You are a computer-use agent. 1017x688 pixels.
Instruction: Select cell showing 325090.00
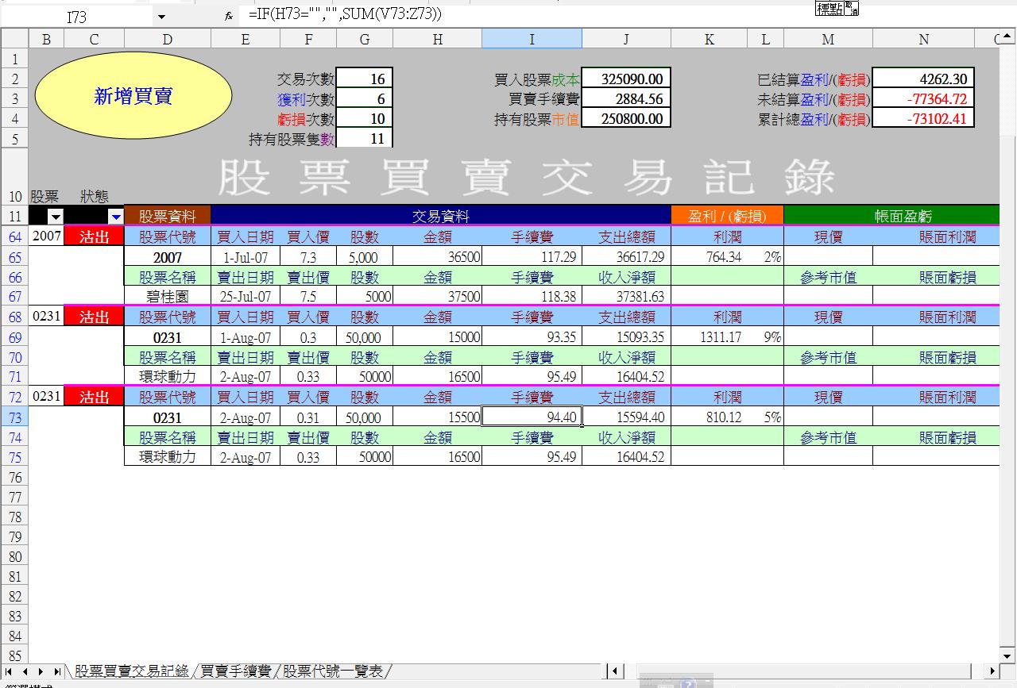click(626, 78)
